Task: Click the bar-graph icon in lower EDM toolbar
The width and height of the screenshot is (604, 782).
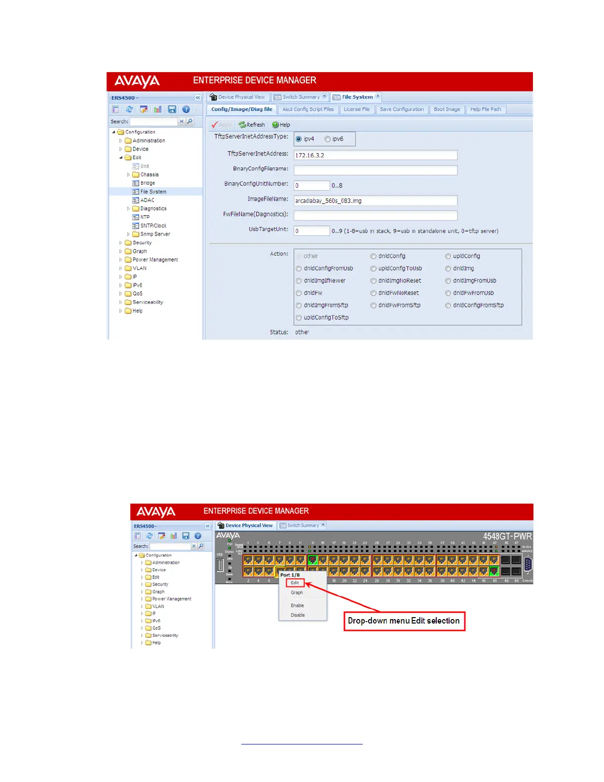Action: coord(174,536)
